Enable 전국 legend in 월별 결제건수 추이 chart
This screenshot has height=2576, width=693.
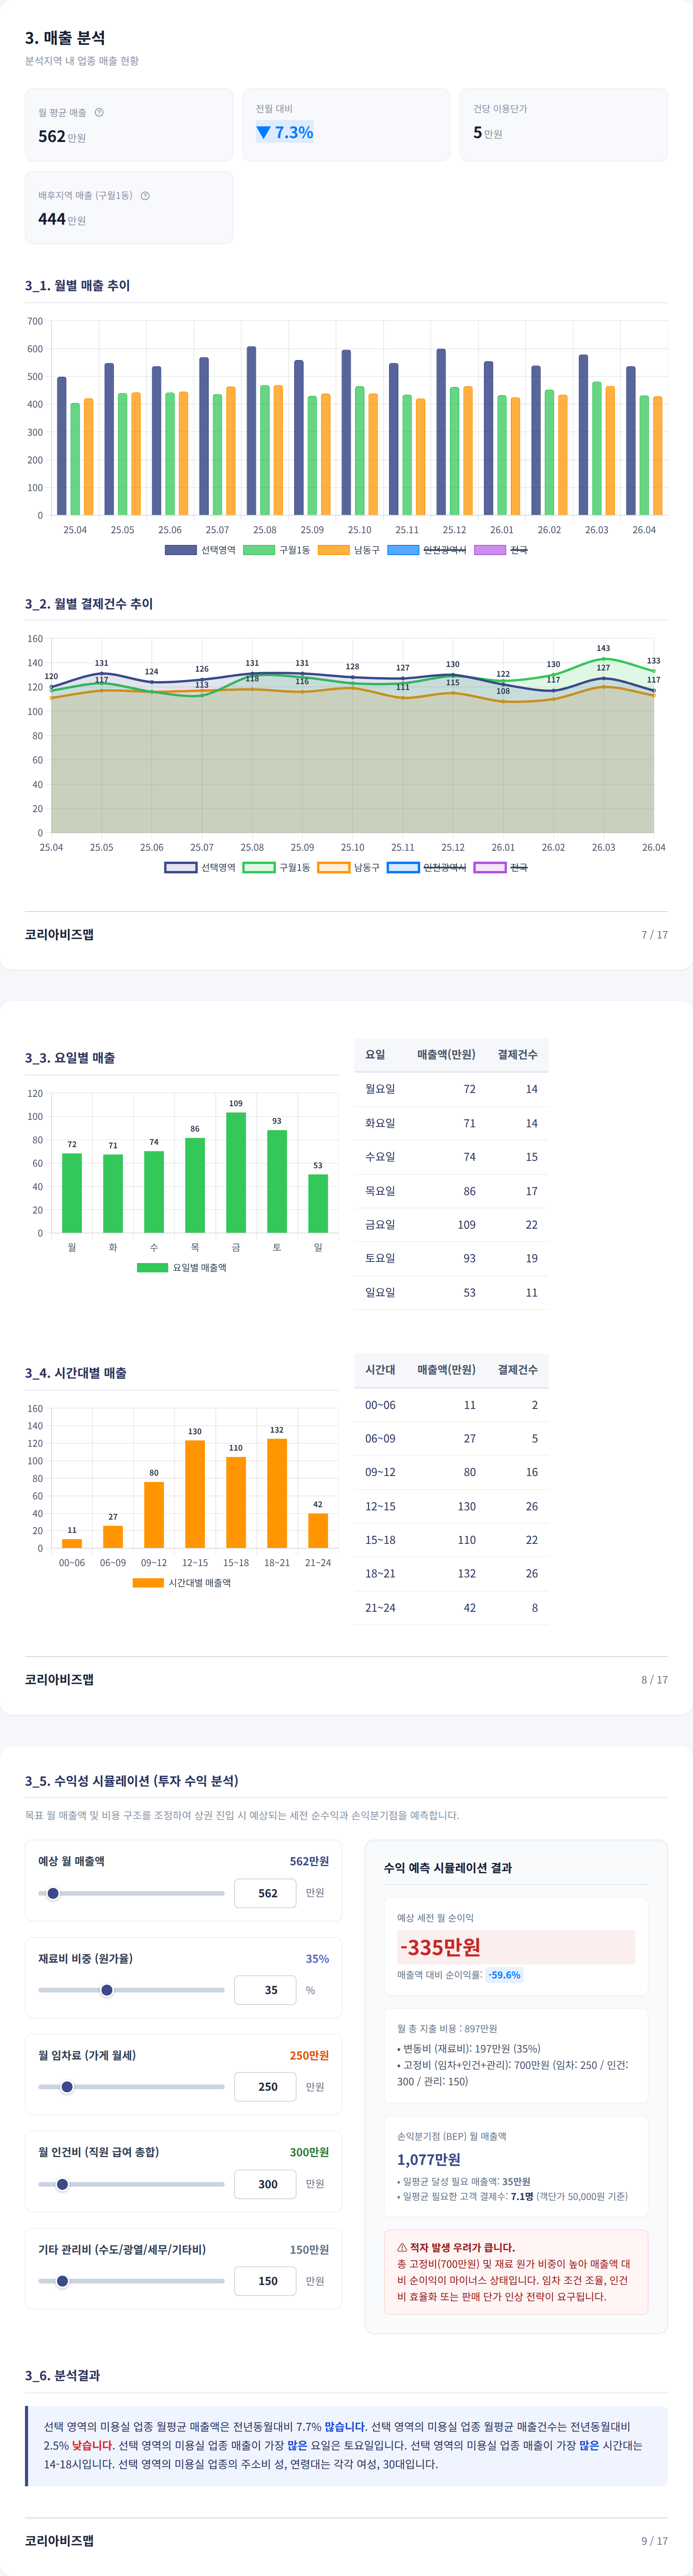coord(501,867)
